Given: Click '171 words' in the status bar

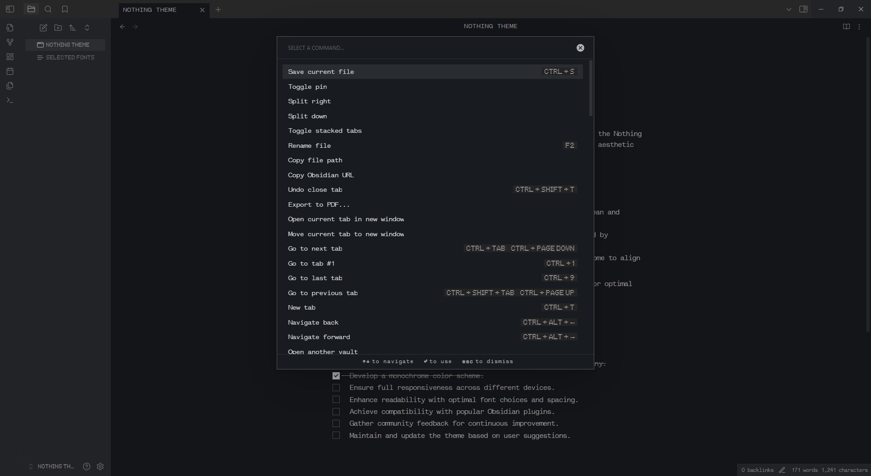Looking at the screenshot, I should tap(805, 470).
